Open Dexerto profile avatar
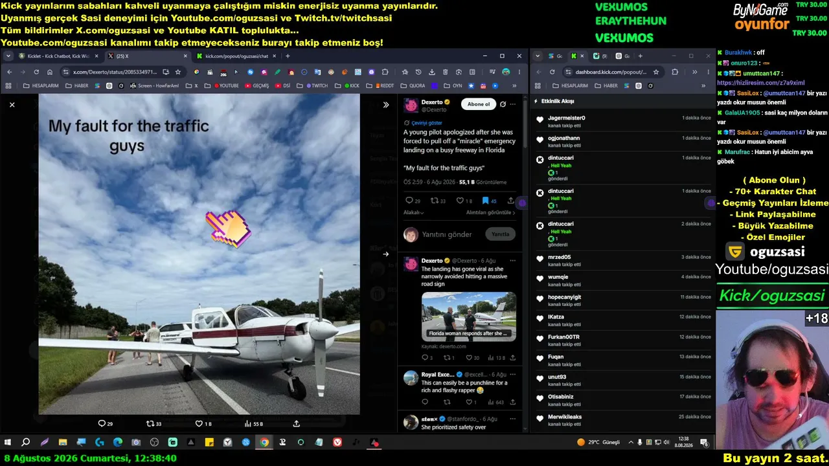This screenshot has height=466, width=829. click(411, 105)
